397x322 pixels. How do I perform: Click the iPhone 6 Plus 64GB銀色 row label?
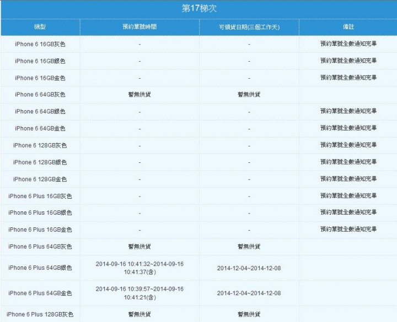click(x=40, y=268)
